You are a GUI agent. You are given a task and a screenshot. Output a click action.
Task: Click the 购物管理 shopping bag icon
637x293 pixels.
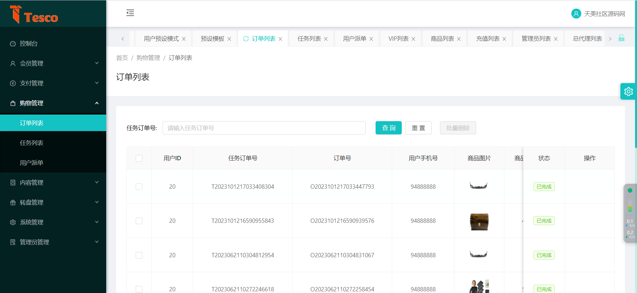[13, 103]
